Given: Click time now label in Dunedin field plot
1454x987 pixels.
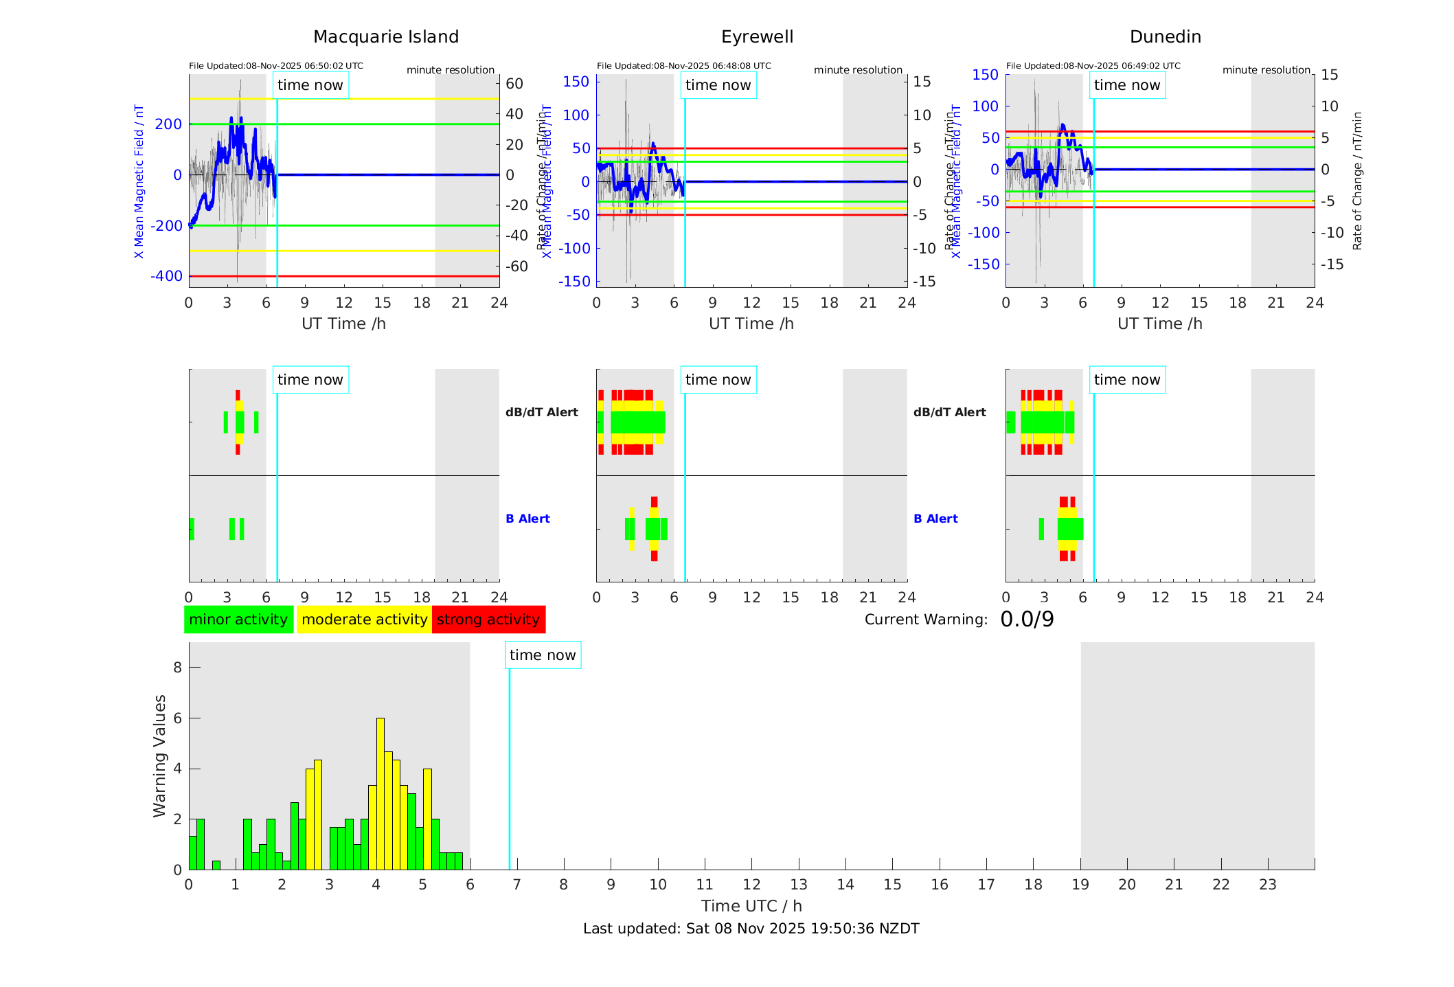Looking at the screenshot, I should [1127, 85].
